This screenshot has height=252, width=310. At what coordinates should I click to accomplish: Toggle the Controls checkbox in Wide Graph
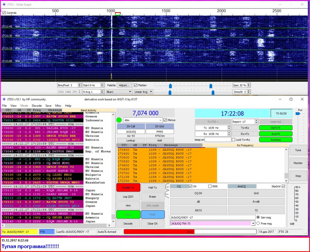[x=4, y=13]
